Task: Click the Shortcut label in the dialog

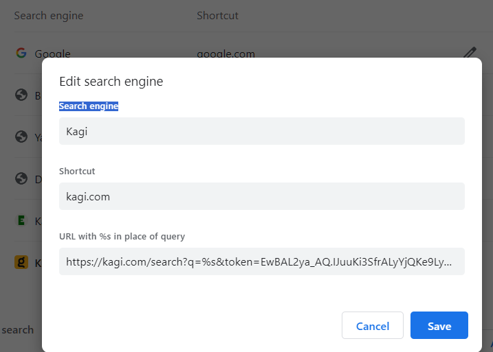Action: [77, 171]
